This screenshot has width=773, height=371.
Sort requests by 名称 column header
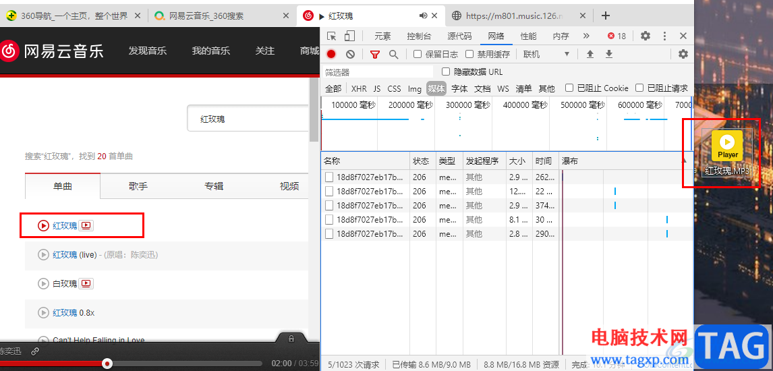click(366, 161)
